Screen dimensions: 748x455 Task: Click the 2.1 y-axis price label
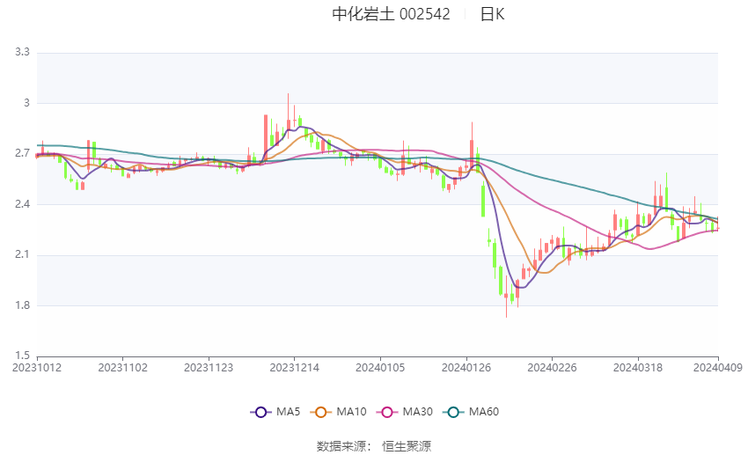(22, 254)
